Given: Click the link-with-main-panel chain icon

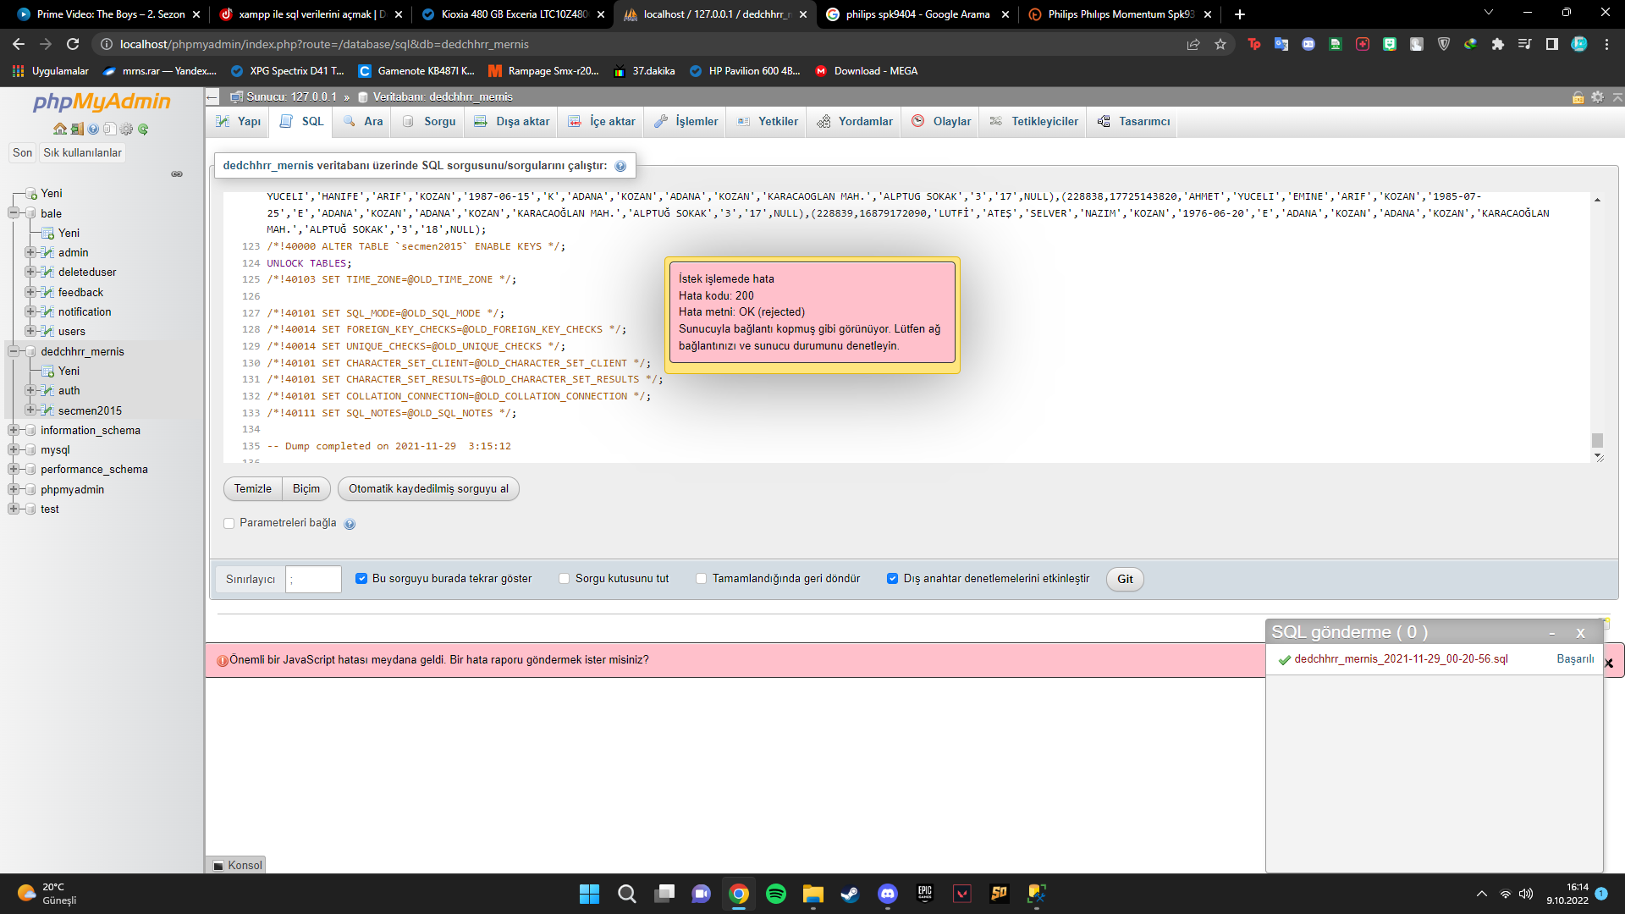Looking at the screenshot, I should (x=177, y=174).
